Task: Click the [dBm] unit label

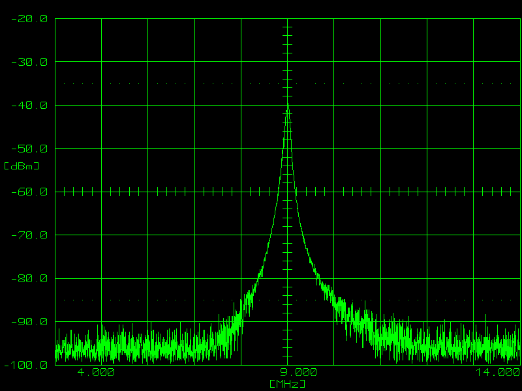Action: [x=22, y=166]
